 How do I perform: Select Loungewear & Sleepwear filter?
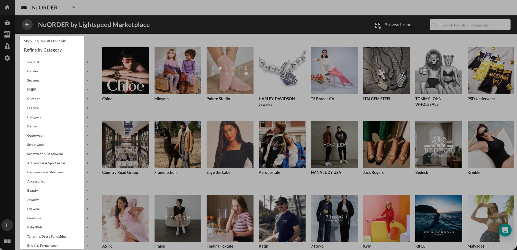tap(46, 172)
